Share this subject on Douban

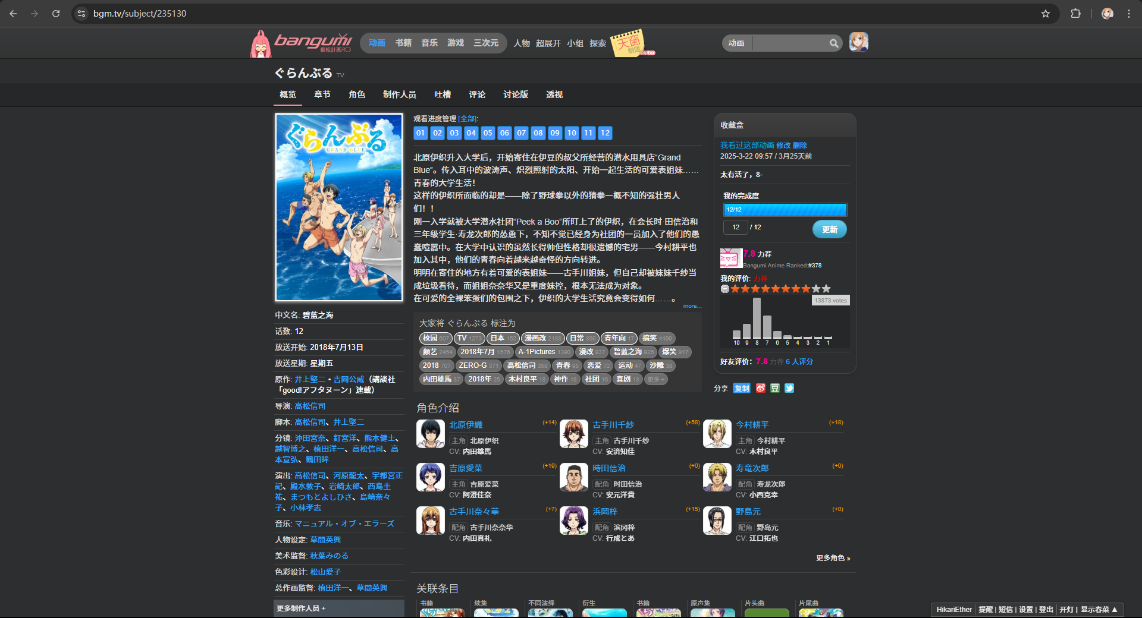pos(774,388)
